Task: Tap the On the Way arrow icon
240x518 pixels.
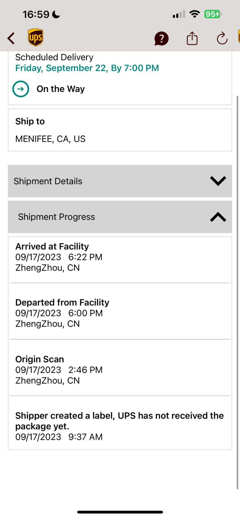Action: click(21, 89)
